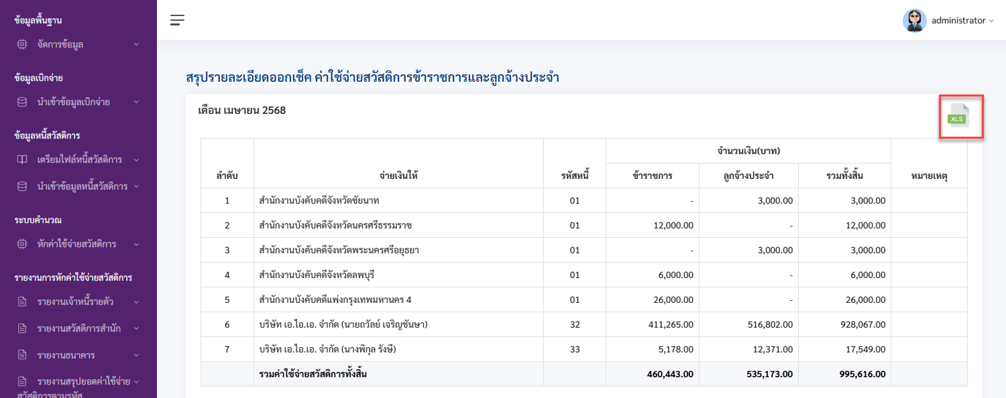
Task: Export the report with the XLS icon
Action: (x=958, y=116)
